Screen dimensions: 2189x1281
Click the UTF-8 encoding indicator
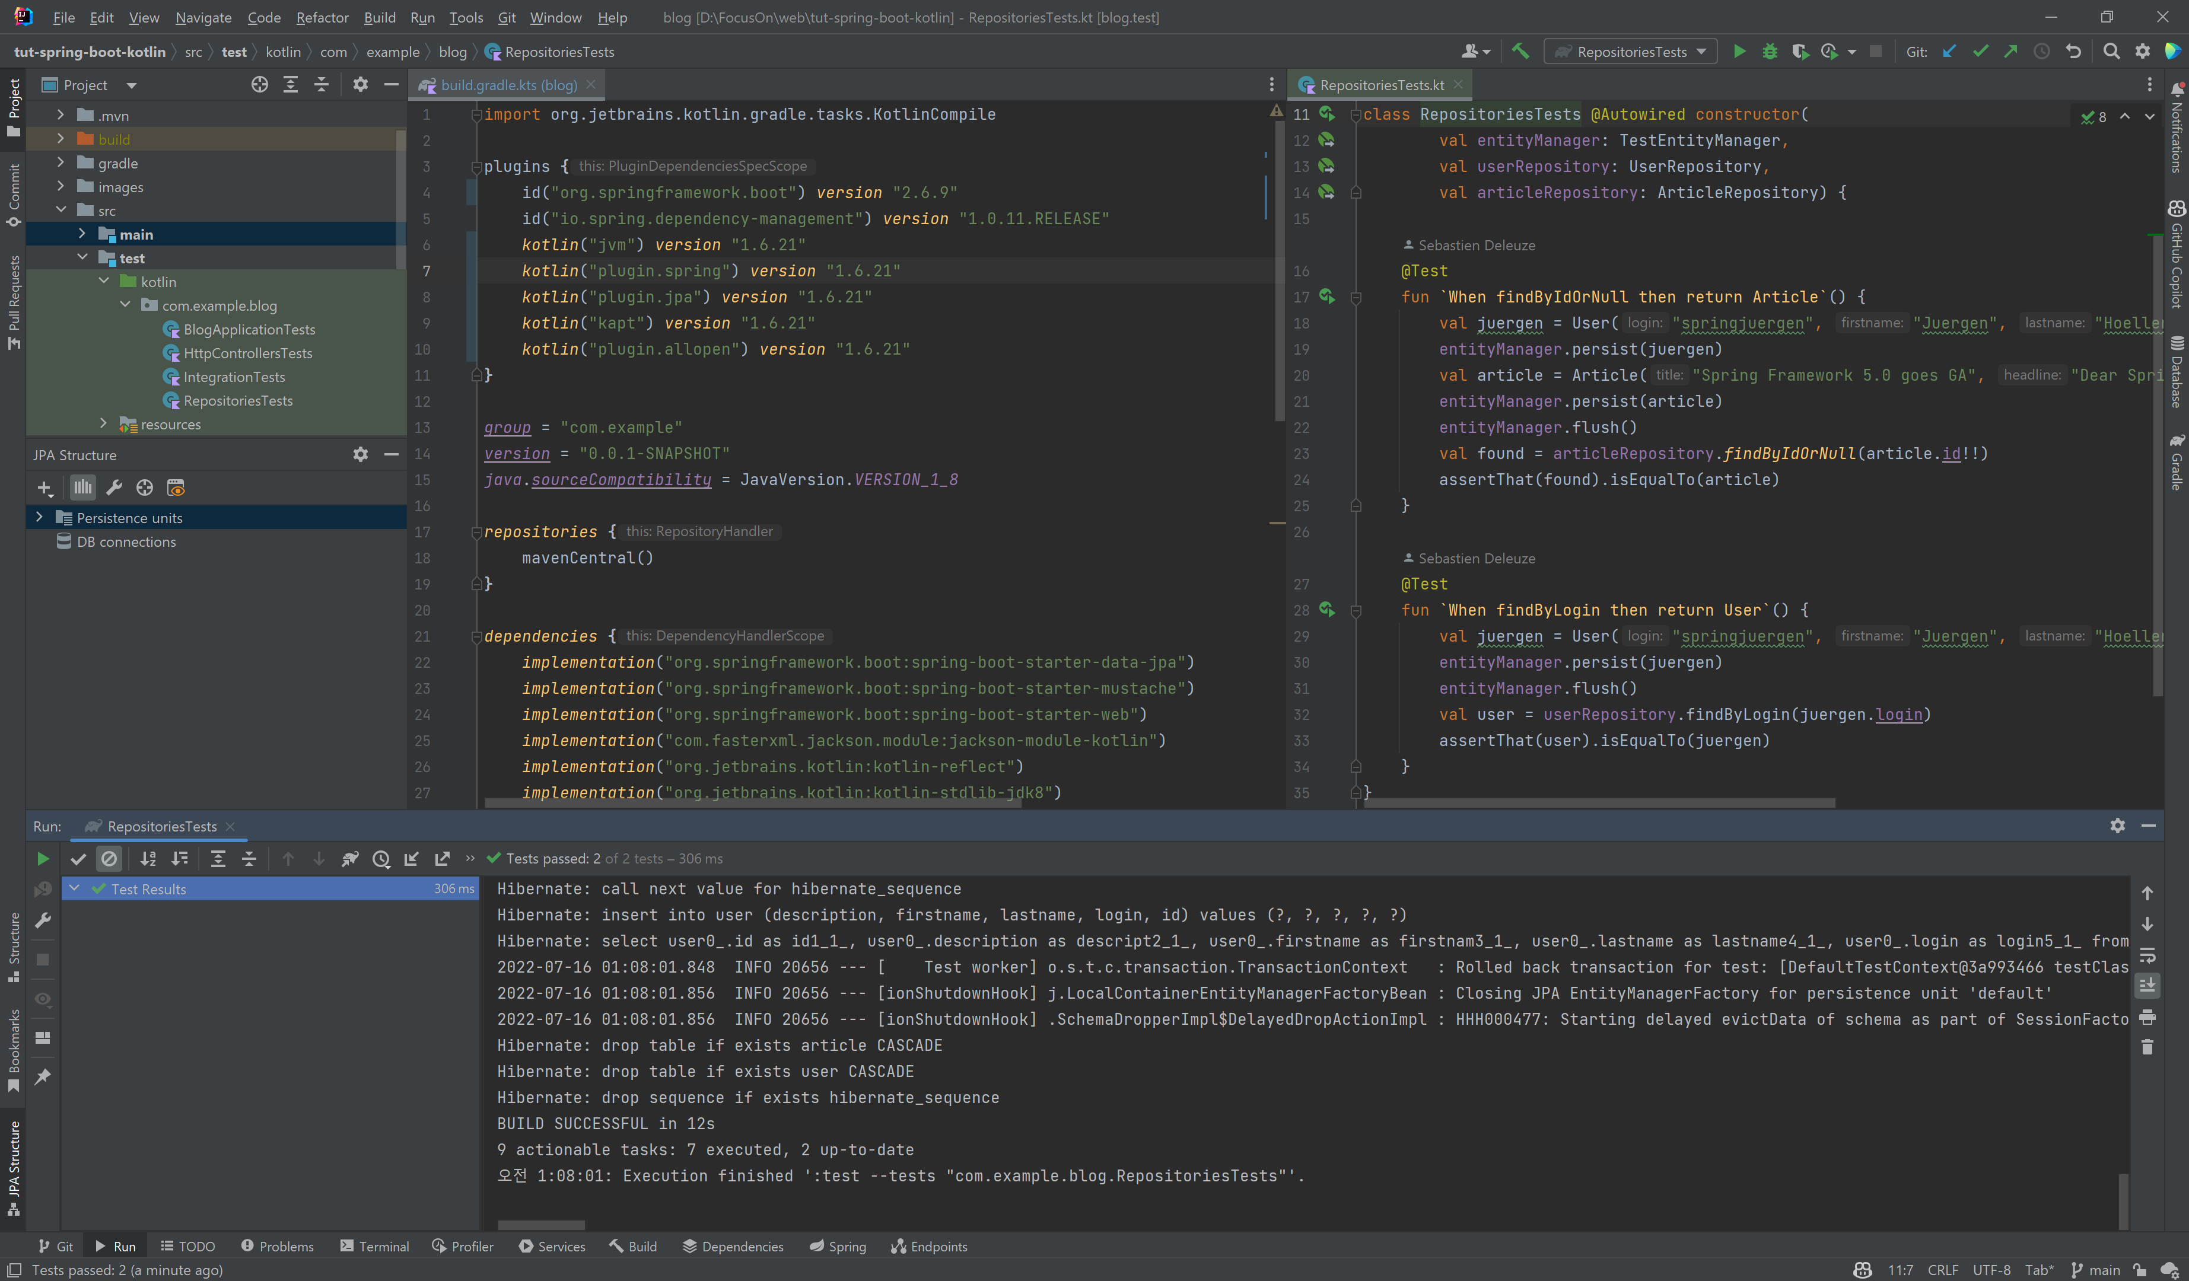(1991, 1270)
